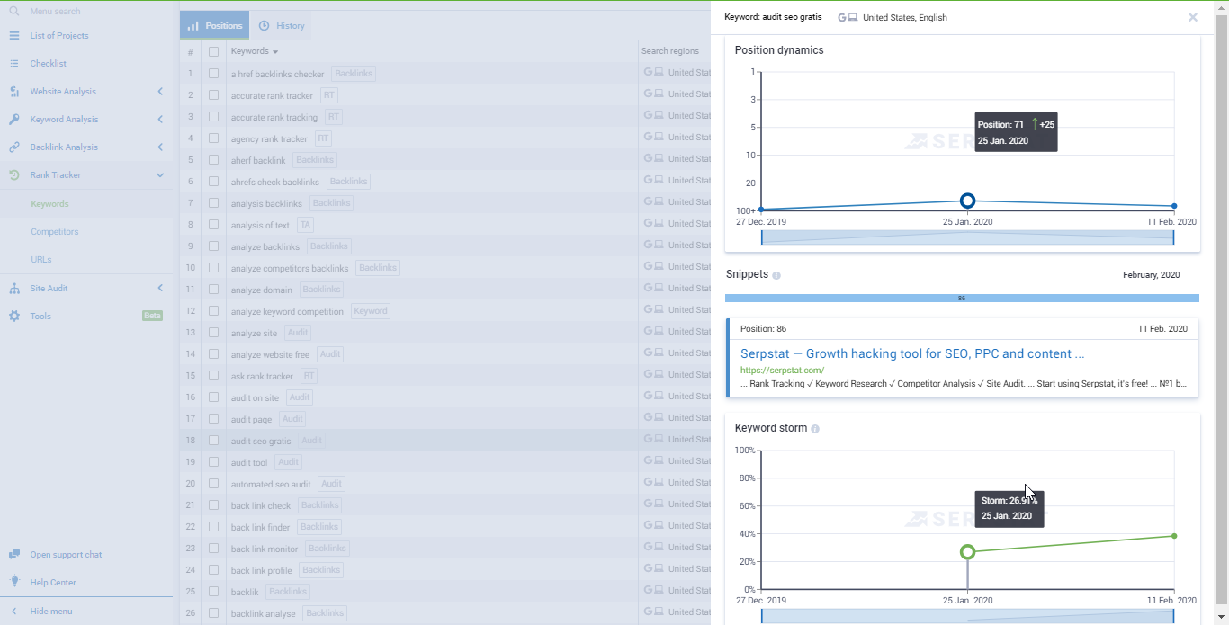Switch to the Positions tab
Screen dimensions: 1229x625
214,25
